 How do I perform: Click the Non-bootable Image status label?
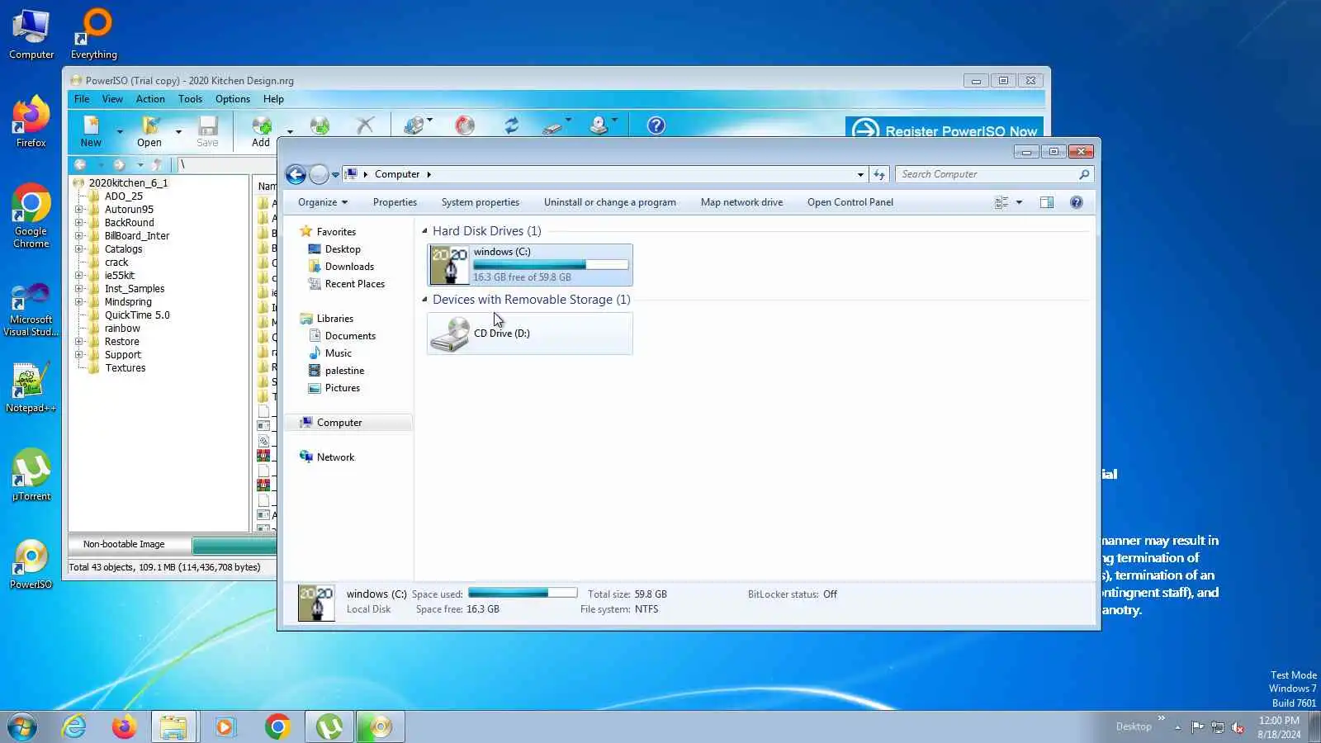tap(124, 545)
